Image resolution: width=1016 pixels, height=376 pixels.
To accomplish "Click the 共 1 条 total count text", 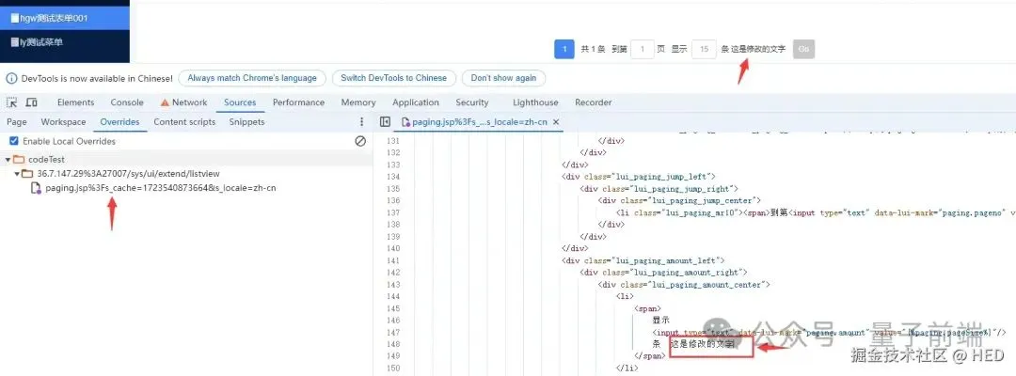I will click(x=593, y=49).
